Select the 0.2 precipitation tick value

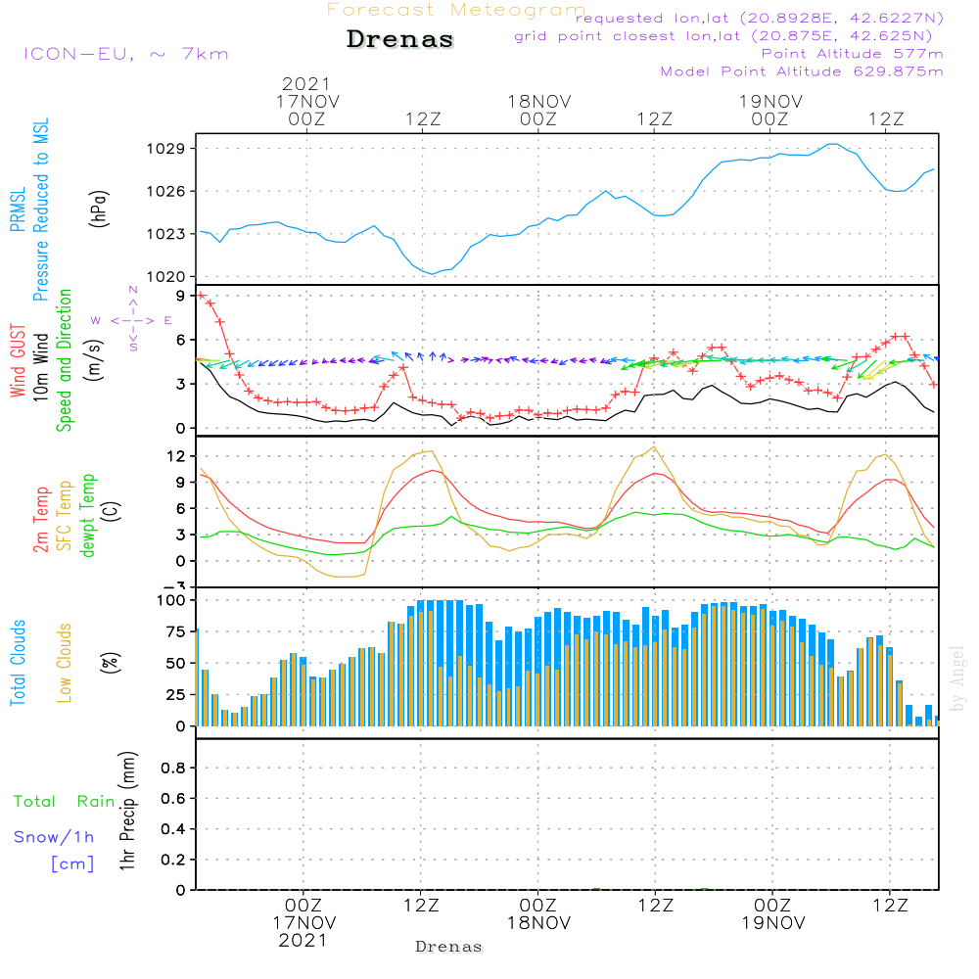(173, 860)
